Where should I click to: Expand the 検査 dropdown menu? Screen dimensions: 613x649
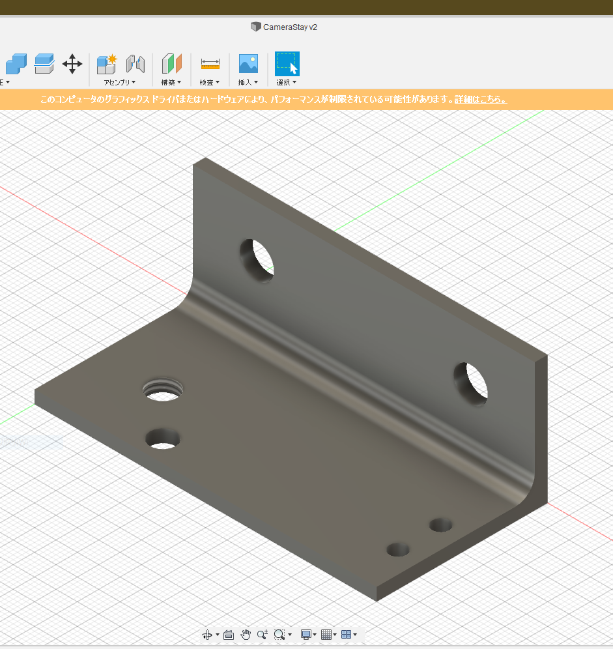210,83
